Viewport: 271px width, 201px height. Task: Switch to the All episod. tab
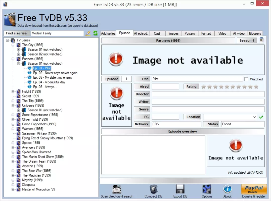(141, 33)
